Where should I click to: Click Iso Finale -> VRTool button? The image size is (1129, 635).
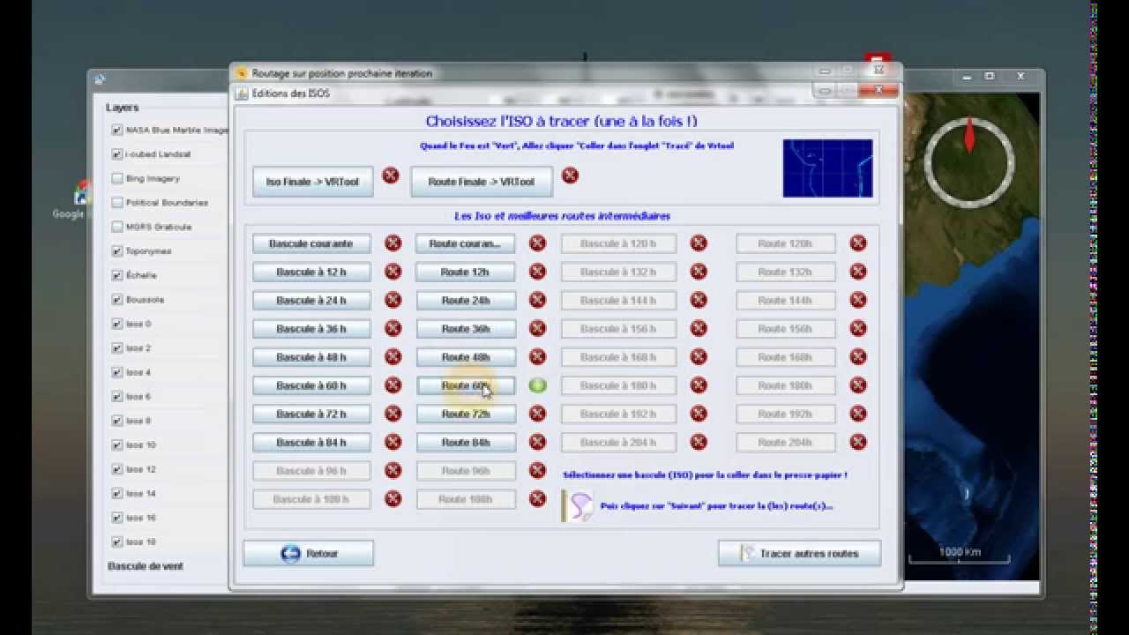point(312,182)
